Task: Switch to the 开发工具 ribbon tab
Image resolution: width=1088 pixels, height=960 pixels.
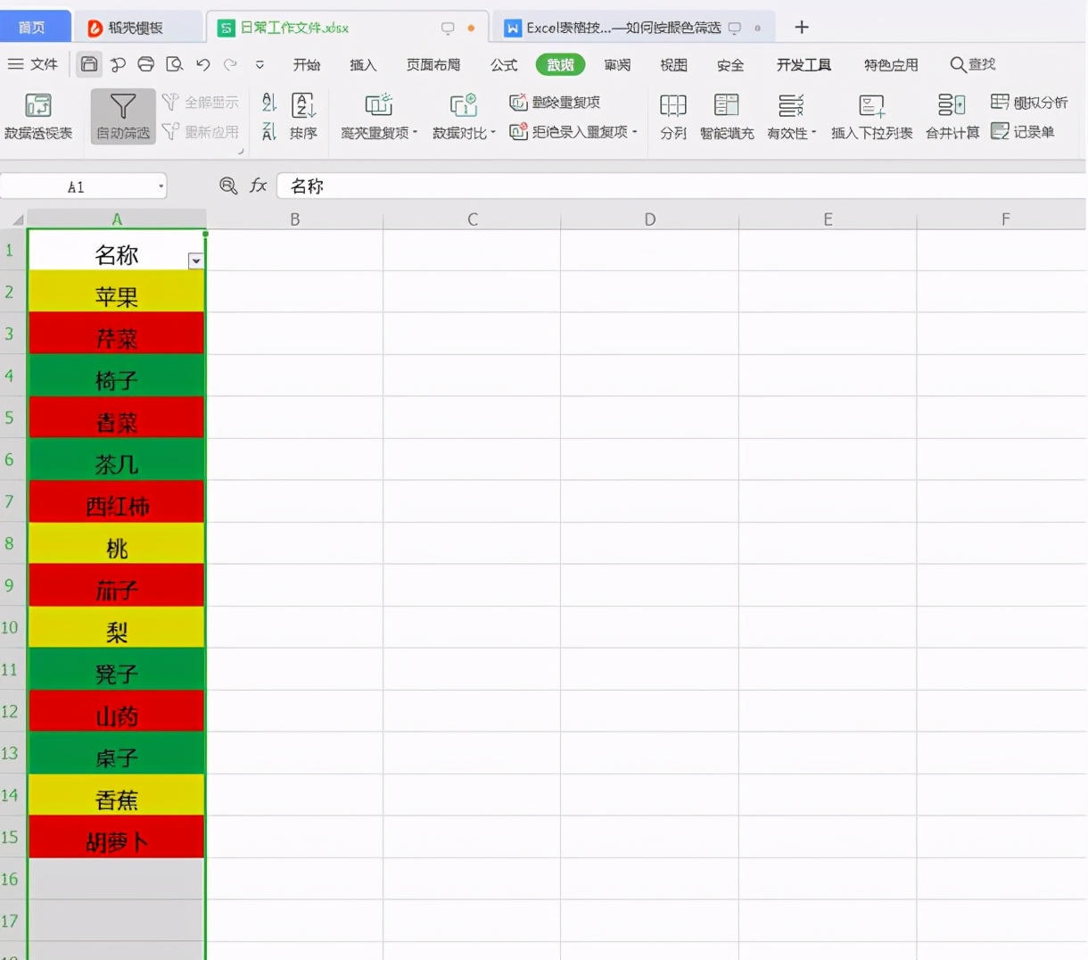Action: 804,64
